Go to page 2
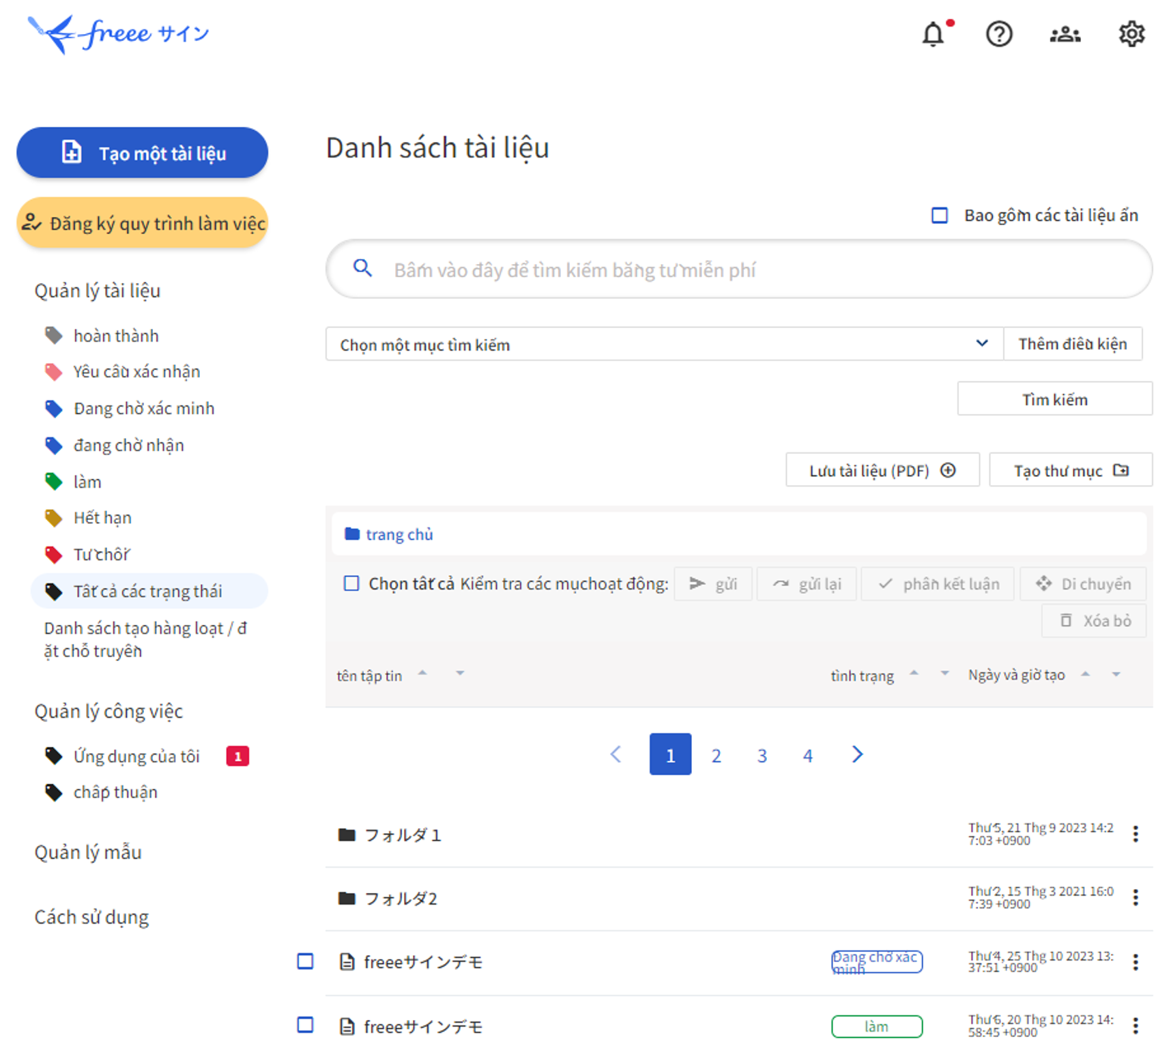 [716, 755]
